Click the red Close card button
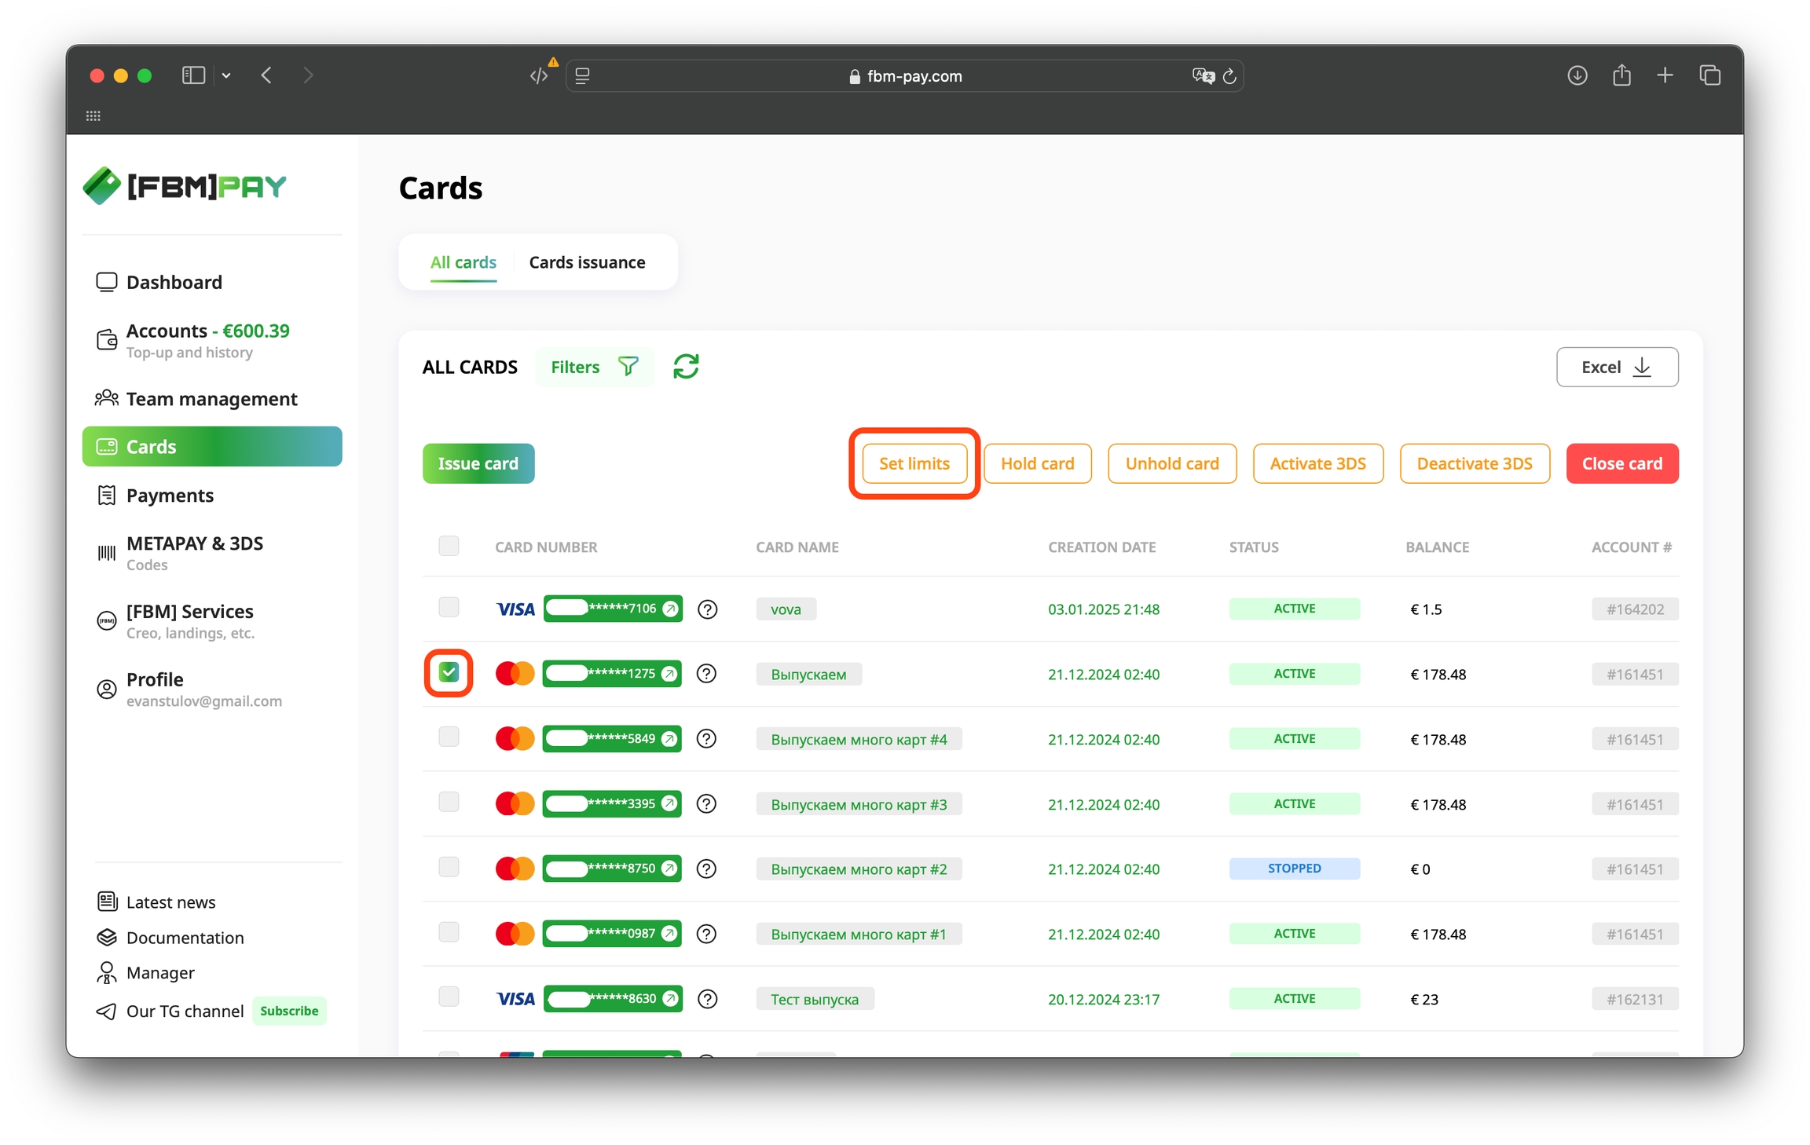 click(x=1621, y=463)
